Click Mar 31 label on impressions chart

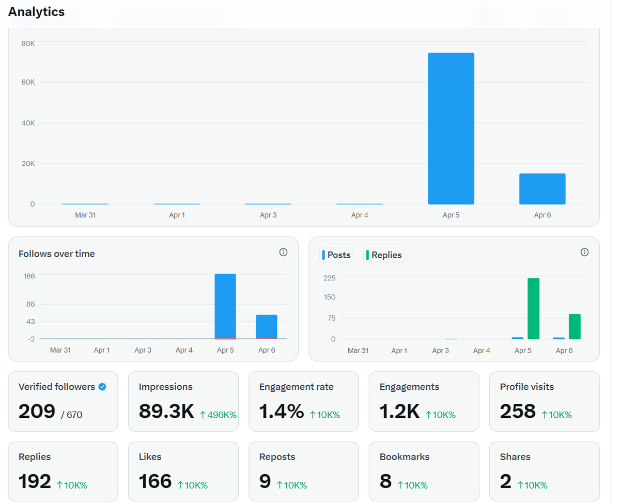coord(85,215)
